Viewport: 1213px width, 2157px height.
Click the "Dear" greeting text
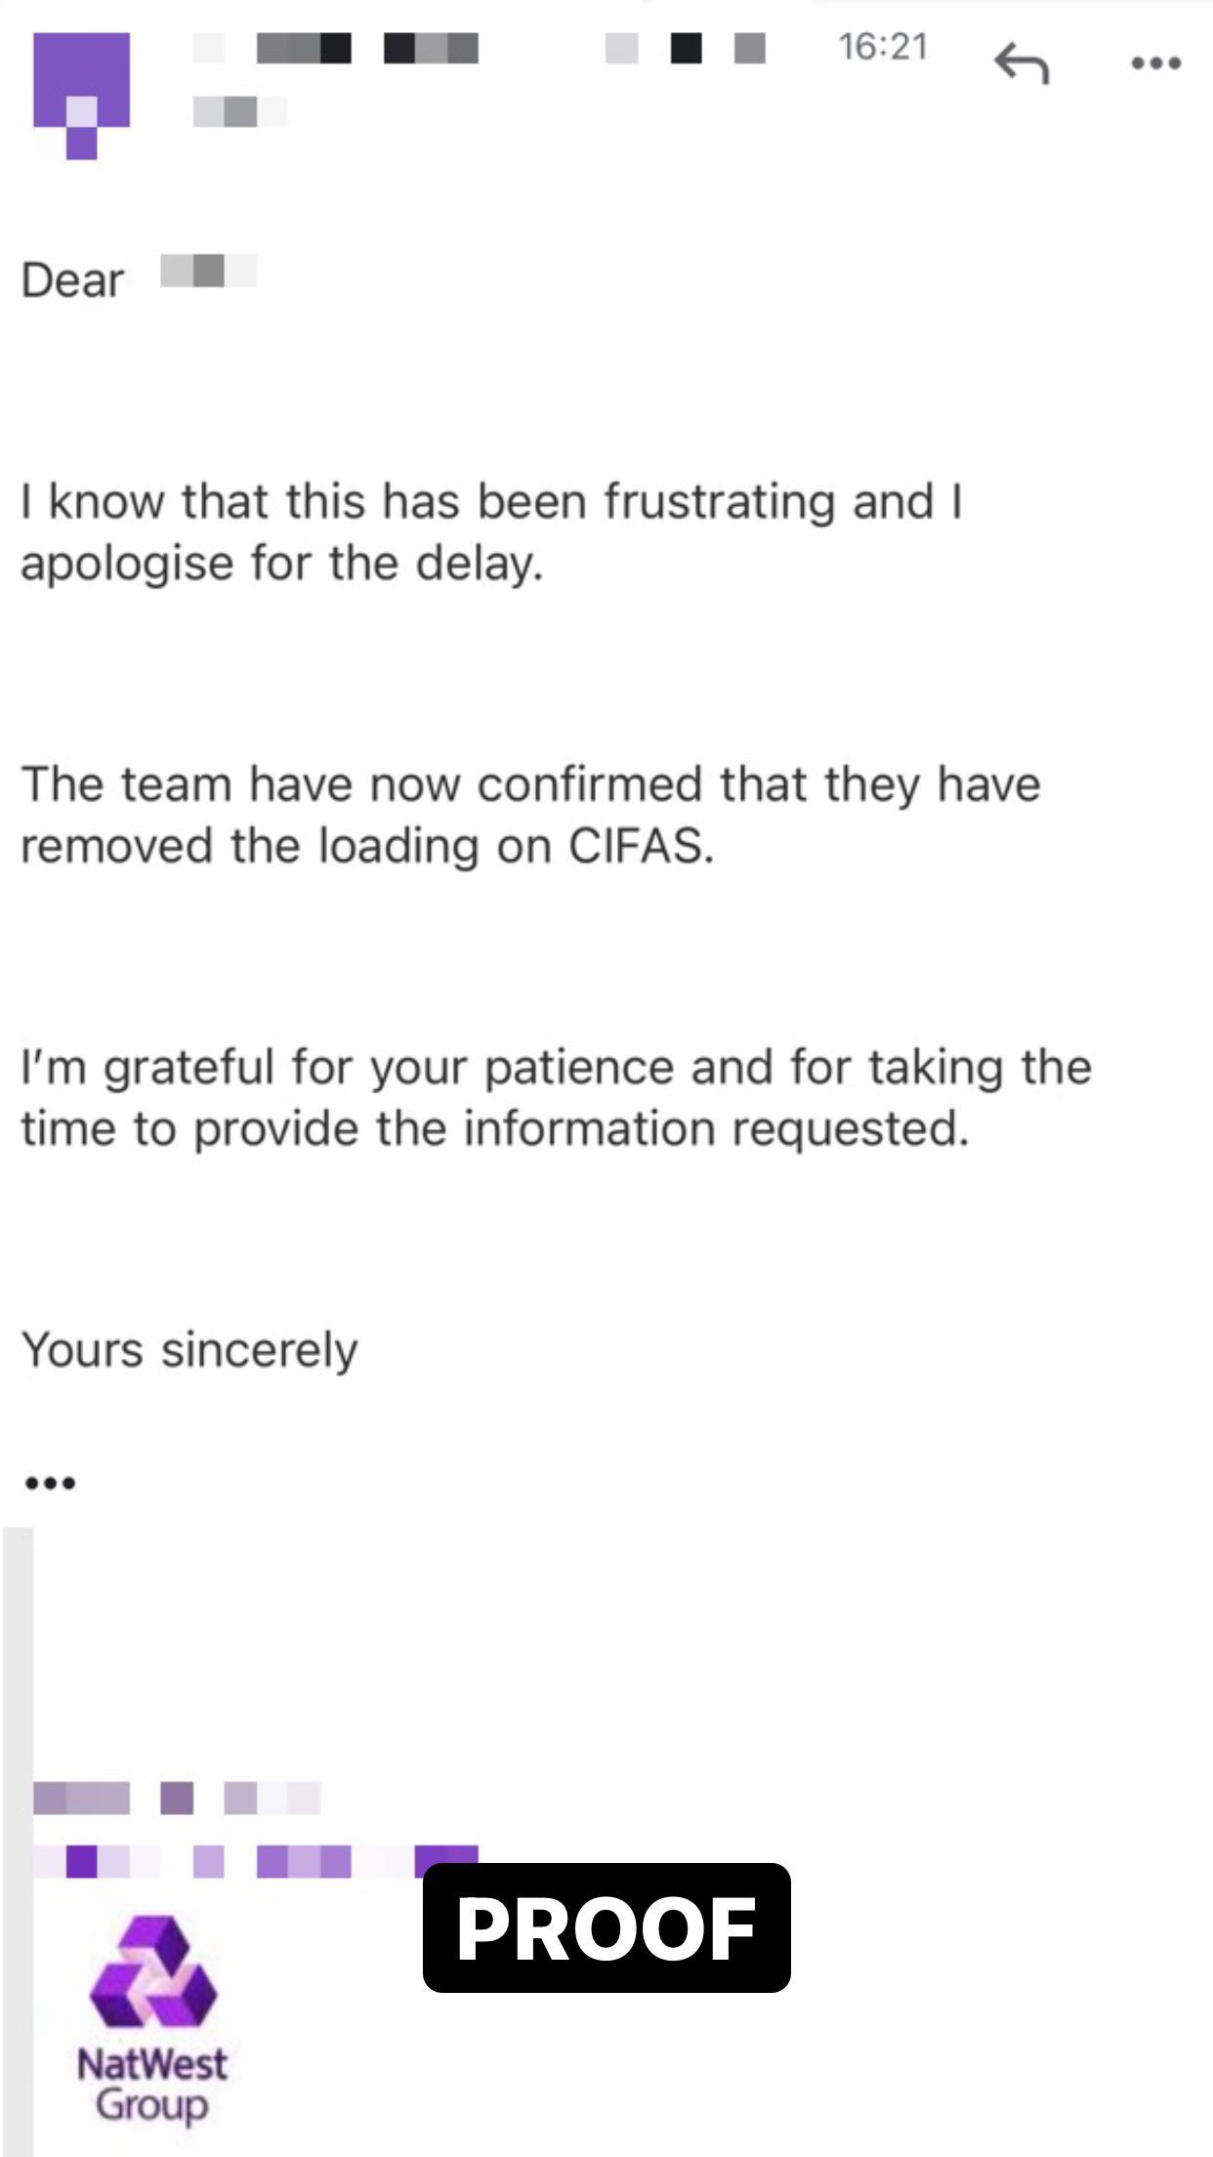(x=72, y=281)
